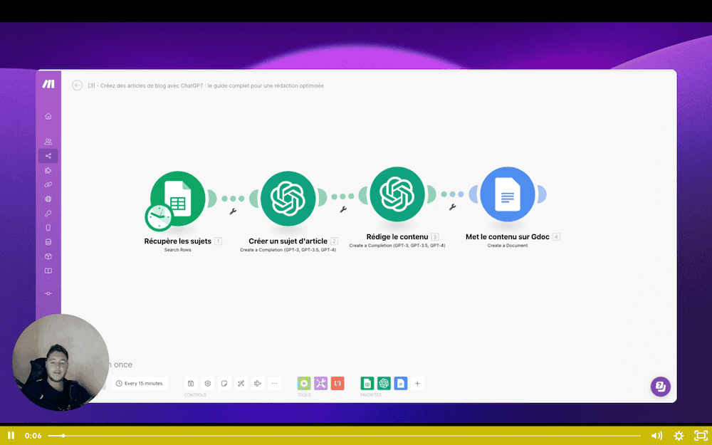Expand more controls with the three-dots button
Viewport: 712px width, 445px height.
pos(275,383)
